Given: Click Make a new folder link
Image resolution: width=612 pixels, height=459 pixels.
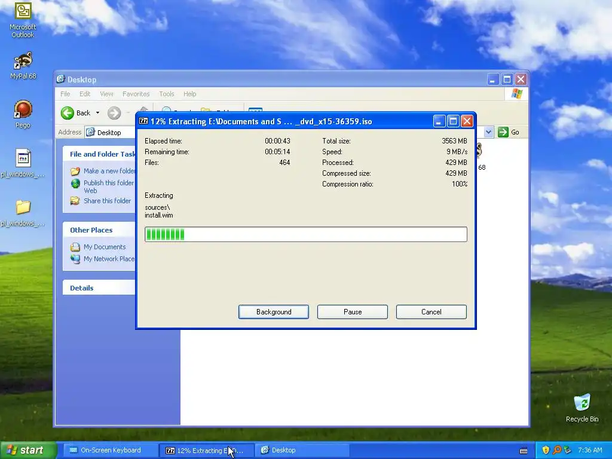Looking at the screenshot, I should tap(109, 171).
